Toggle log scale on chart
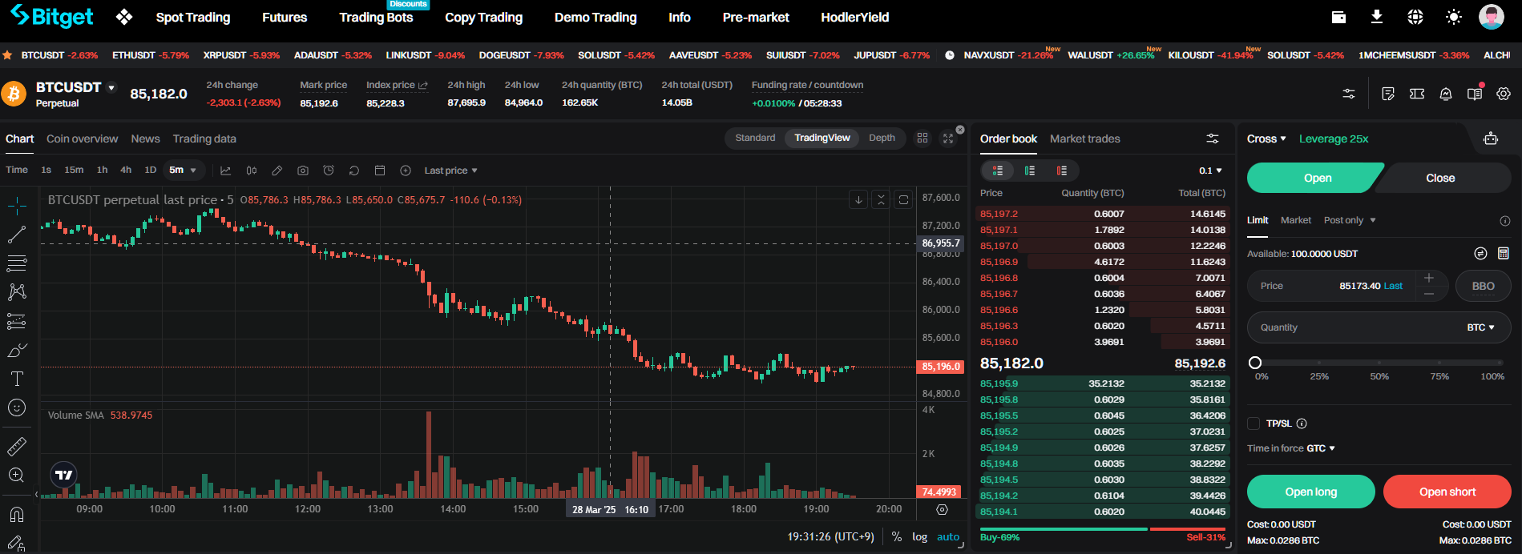The image size is (1522, 554). click(x=919, y=537)
